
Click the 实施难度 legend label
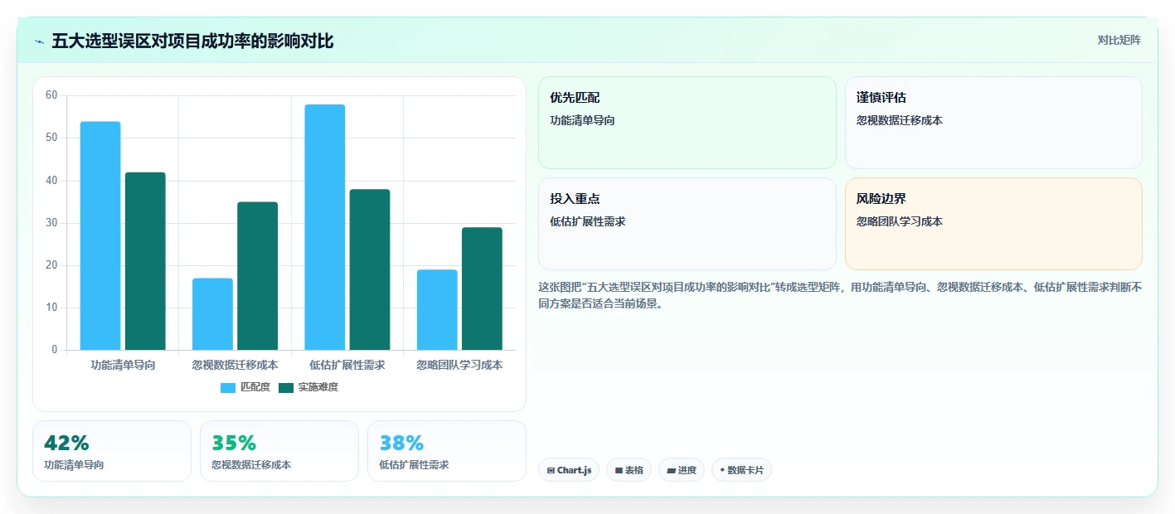coord(318,388)
